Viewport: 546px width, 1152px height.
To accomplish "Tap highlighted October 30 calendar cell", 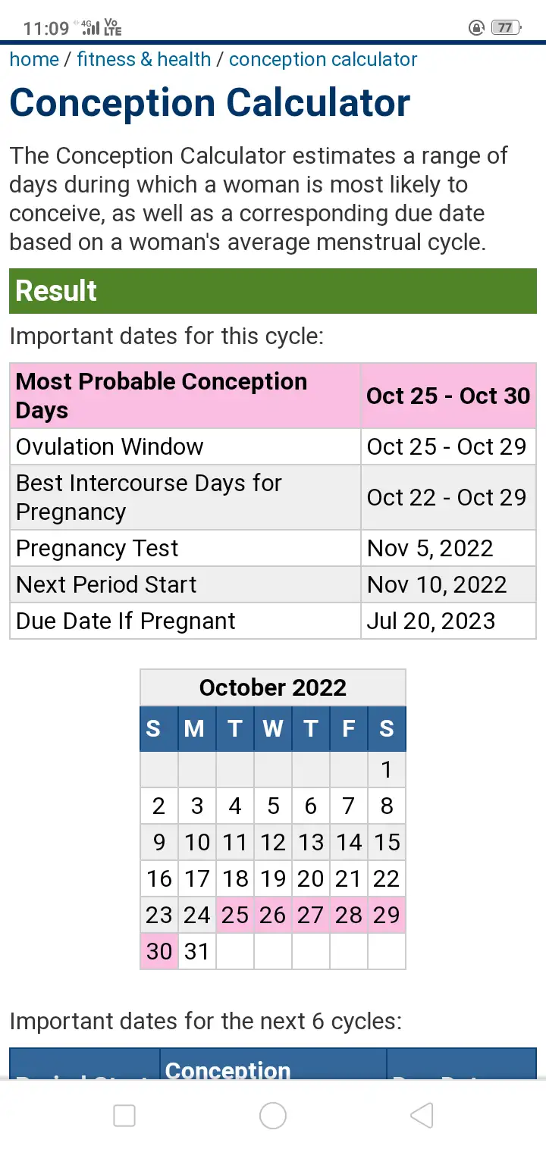I will pyautogui.click(x=159, y=951).
